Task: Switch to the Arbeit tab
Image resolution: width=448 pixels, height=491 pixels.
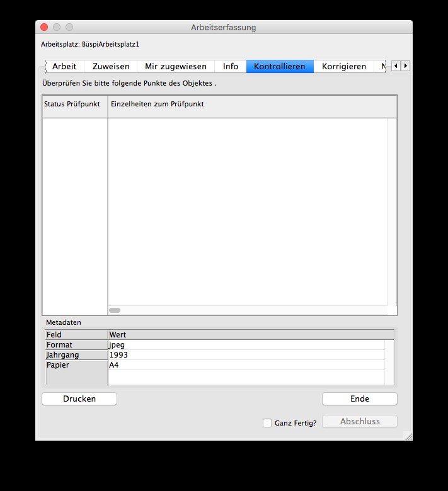Action: (64, 66)
